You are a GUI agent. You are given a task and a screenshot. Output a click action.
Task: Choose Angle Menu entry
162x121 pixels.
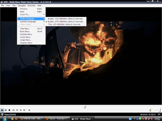31,40
